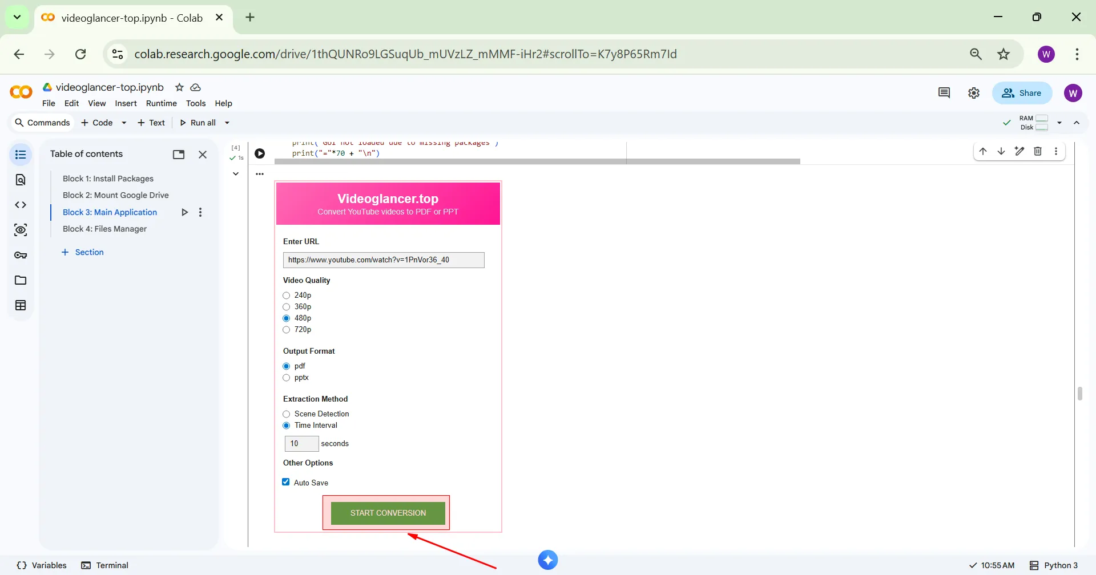Move cell up arrow icon

click(x=983, y=151)
